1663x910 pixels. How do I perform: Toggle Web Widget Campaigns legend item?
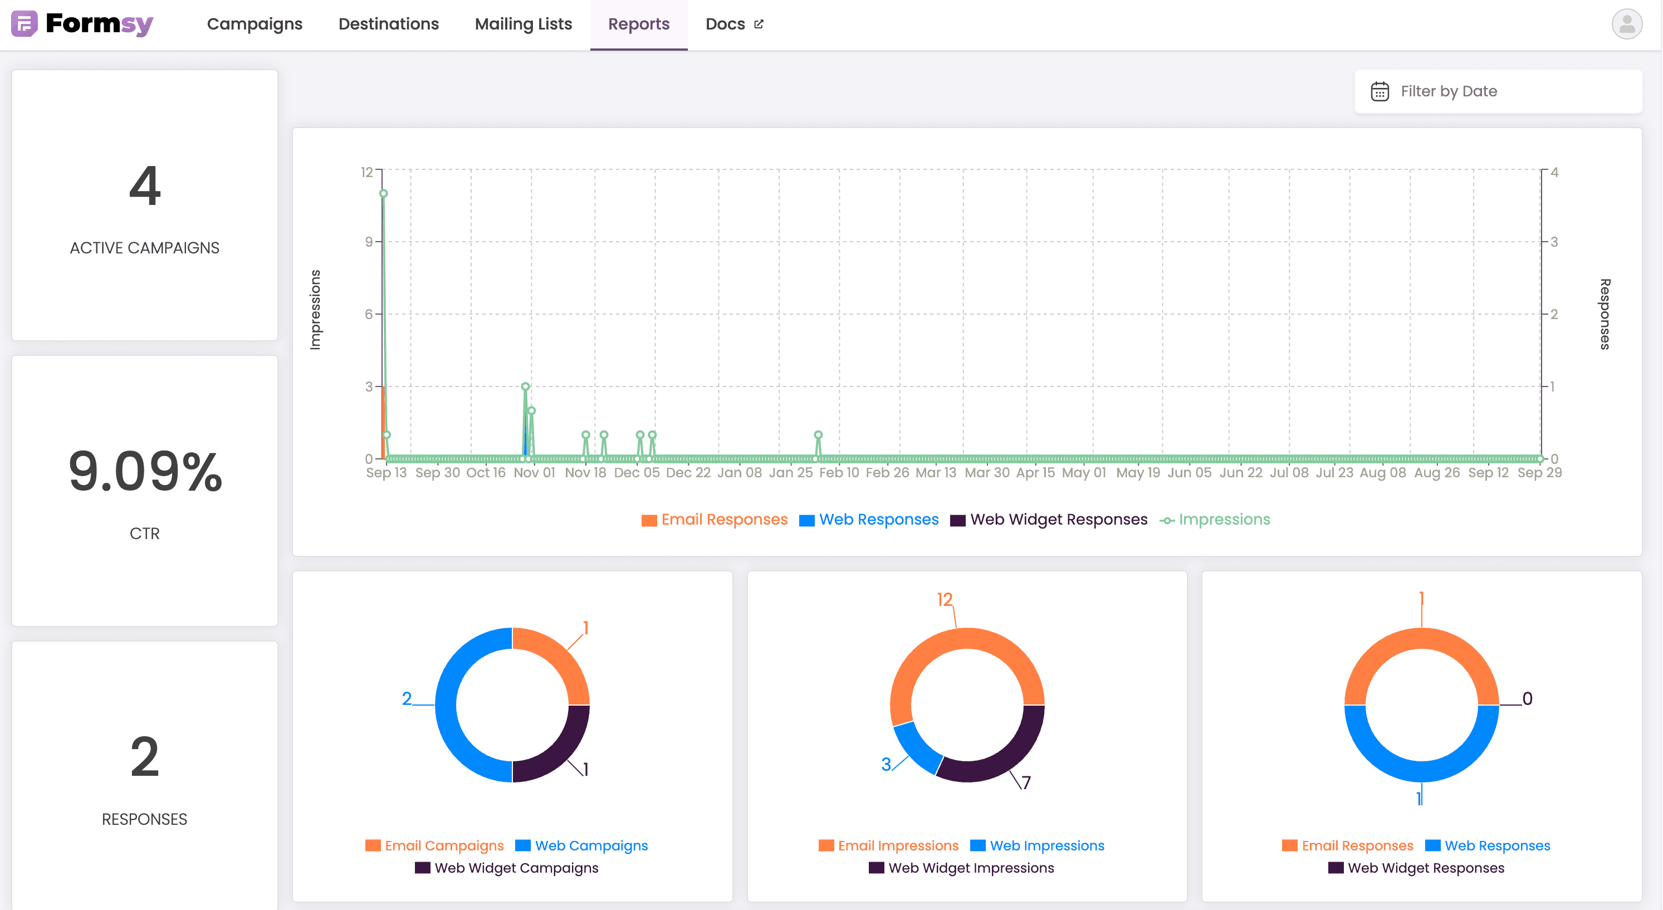coord(506,868)
